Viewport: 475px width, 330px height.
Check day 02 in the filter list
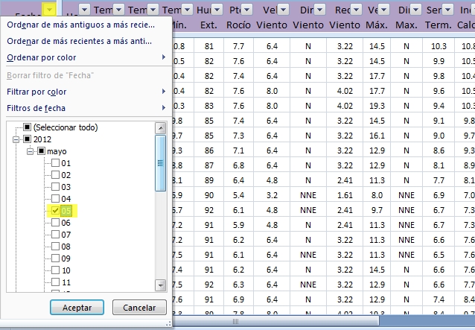[x=55, y=175]
